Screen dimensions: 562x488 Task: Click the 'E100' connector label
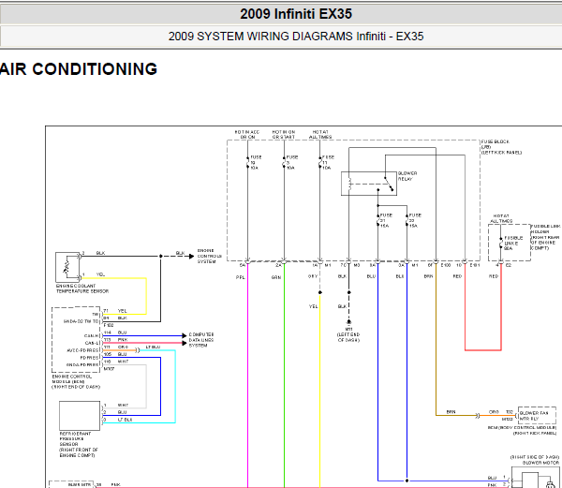coord(445,265)
